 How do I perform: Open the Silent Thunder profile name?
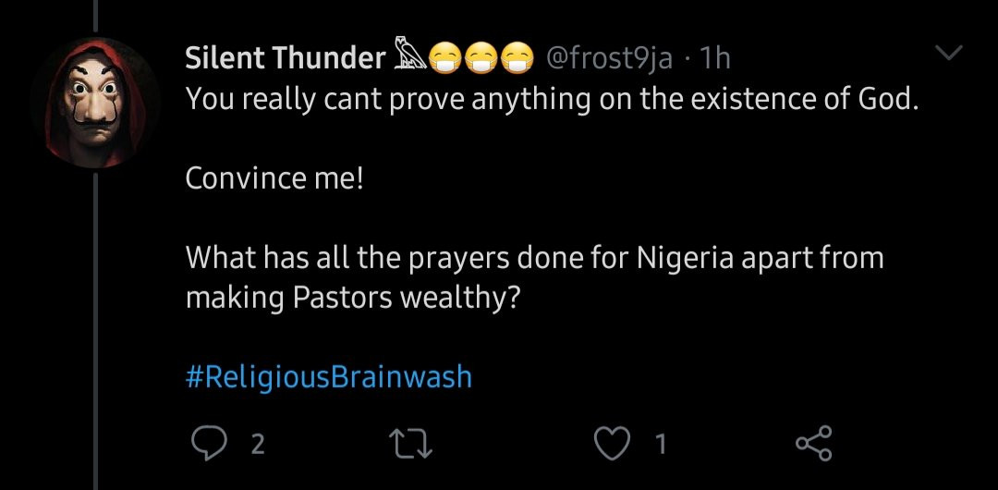[285, 58]
